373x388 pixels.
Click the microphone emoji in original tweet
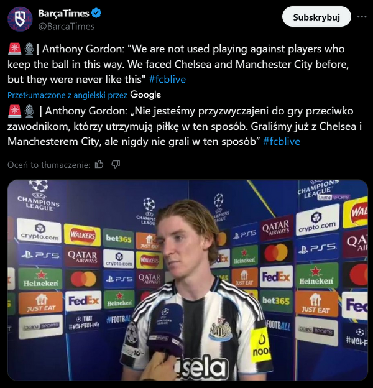[29, 49]
